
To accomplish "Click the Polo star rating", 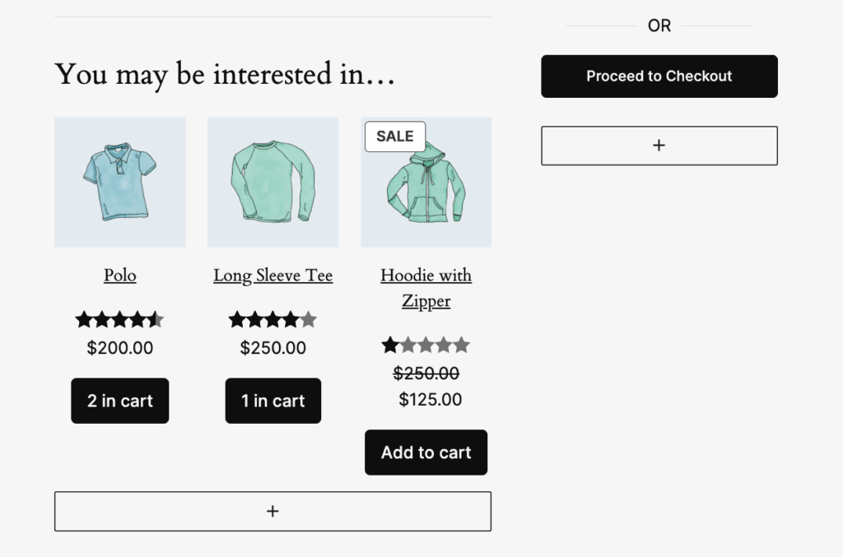I will 120,319.
